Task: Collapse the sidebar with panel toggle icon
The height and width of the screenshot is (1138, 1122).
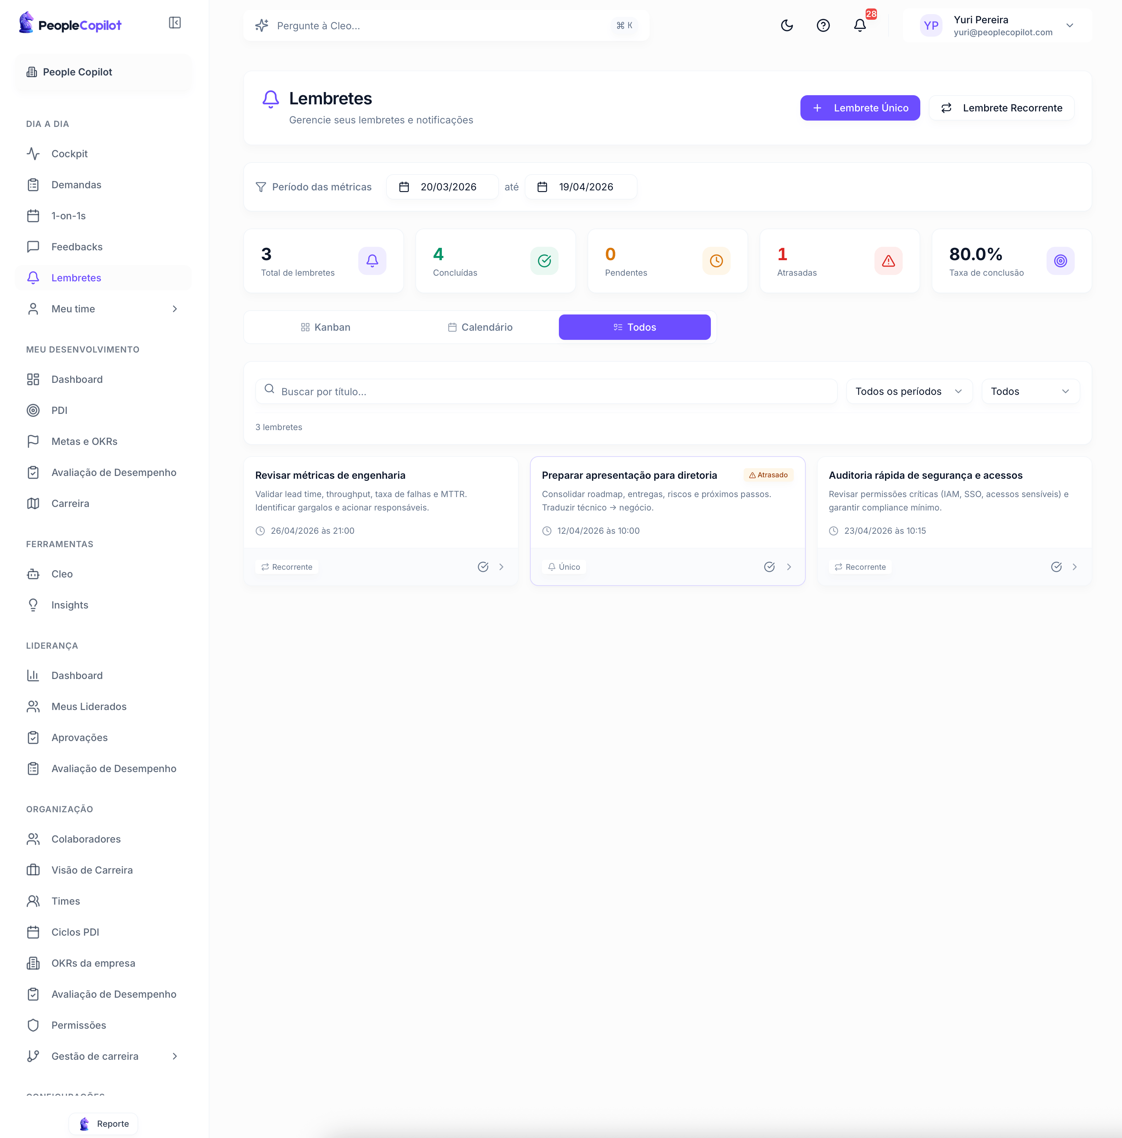Action: pos(175,23)
